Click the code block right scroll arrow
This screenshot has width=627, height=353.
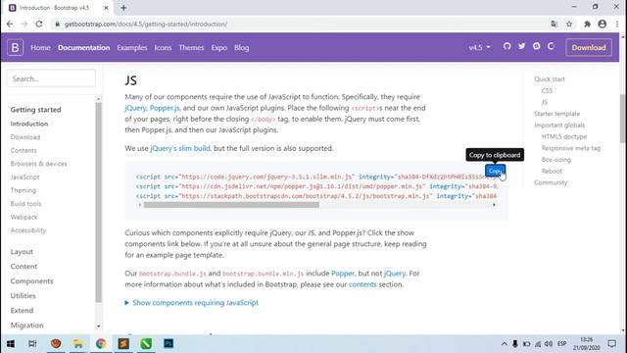(494, 205)
